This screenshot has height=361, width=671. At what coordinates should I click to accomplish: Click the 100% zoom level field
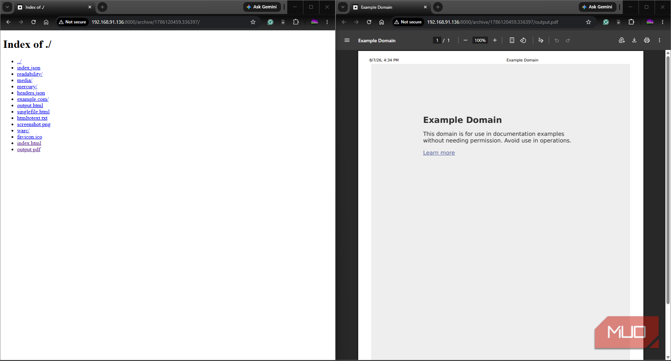coord(480,40)
